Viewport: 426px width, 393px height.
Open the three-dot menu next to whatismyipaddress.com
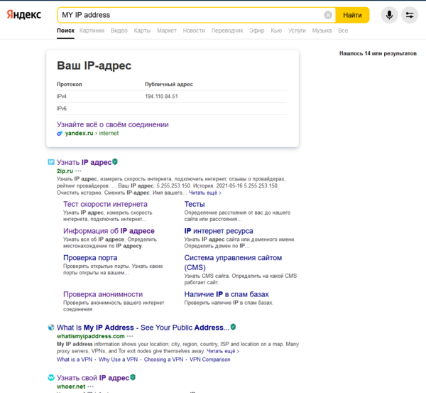click(130, 336)
